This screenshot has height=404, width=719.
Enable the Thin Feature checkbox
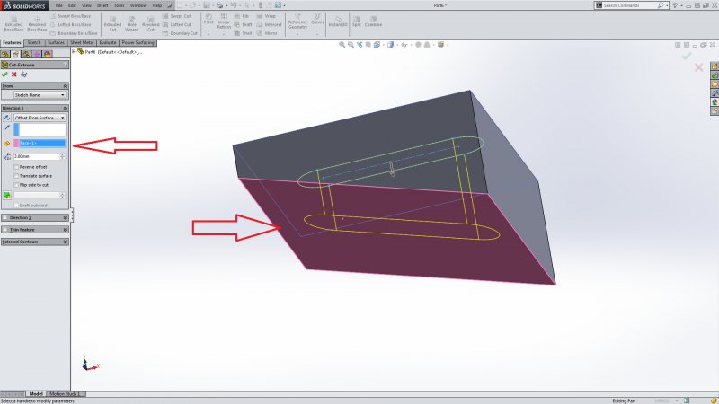click(x=5, y=230)
